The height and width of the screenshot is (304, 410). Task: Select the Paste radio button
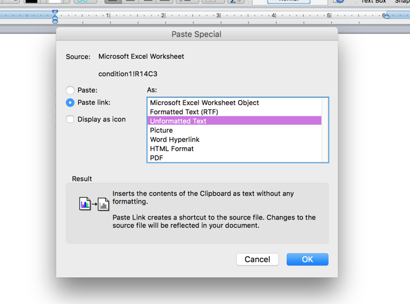click(70, 90)
